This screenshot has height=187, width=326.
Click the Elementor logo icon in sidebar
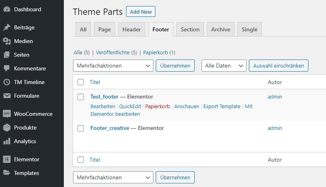(x=7, y=160)
